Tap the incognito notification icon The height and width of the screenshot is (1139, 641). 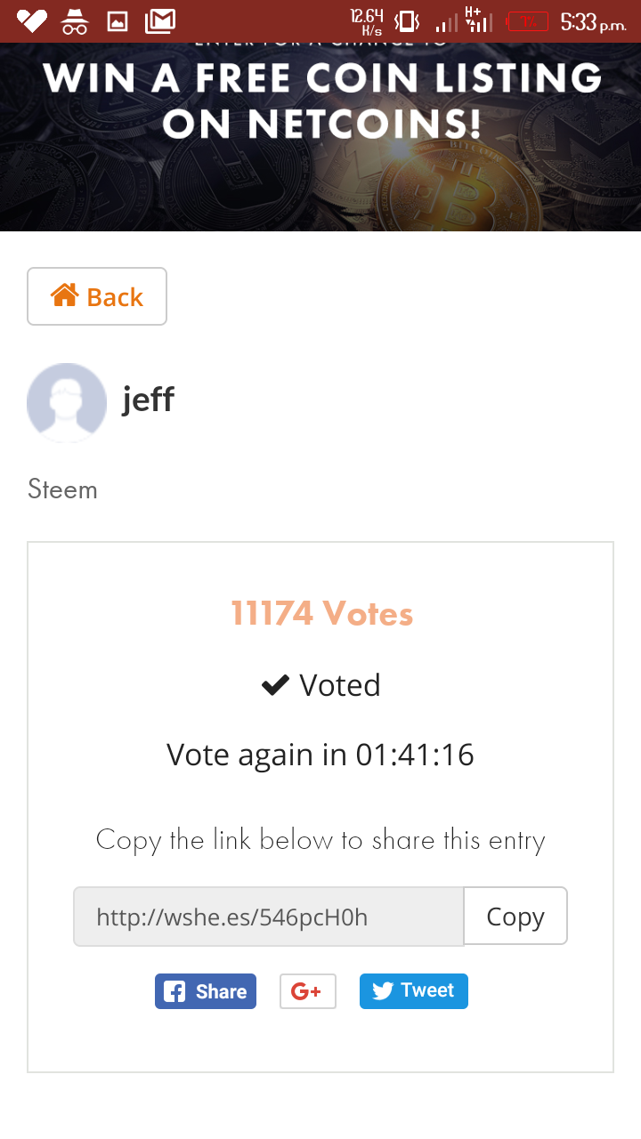pos(75,21)
